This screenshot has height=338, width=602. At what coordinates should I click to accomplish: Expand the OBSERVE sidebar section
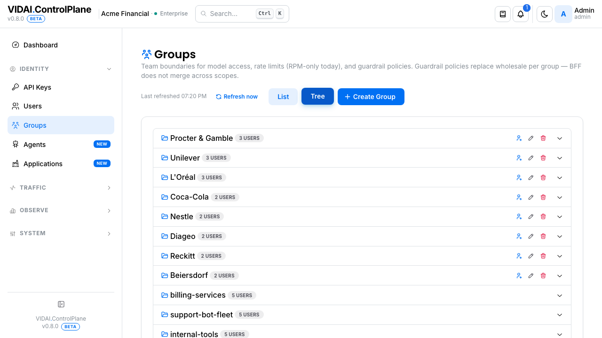(61, 210)
